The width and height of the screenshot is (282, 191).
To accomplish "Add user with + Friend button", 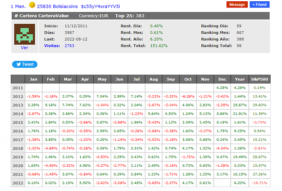I will pyautogui.click(x=259, y=4).
